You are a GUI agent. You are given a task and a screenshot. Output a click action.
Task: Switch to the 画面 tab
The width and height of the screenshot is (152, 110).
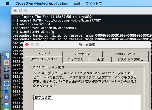(100, 60)
